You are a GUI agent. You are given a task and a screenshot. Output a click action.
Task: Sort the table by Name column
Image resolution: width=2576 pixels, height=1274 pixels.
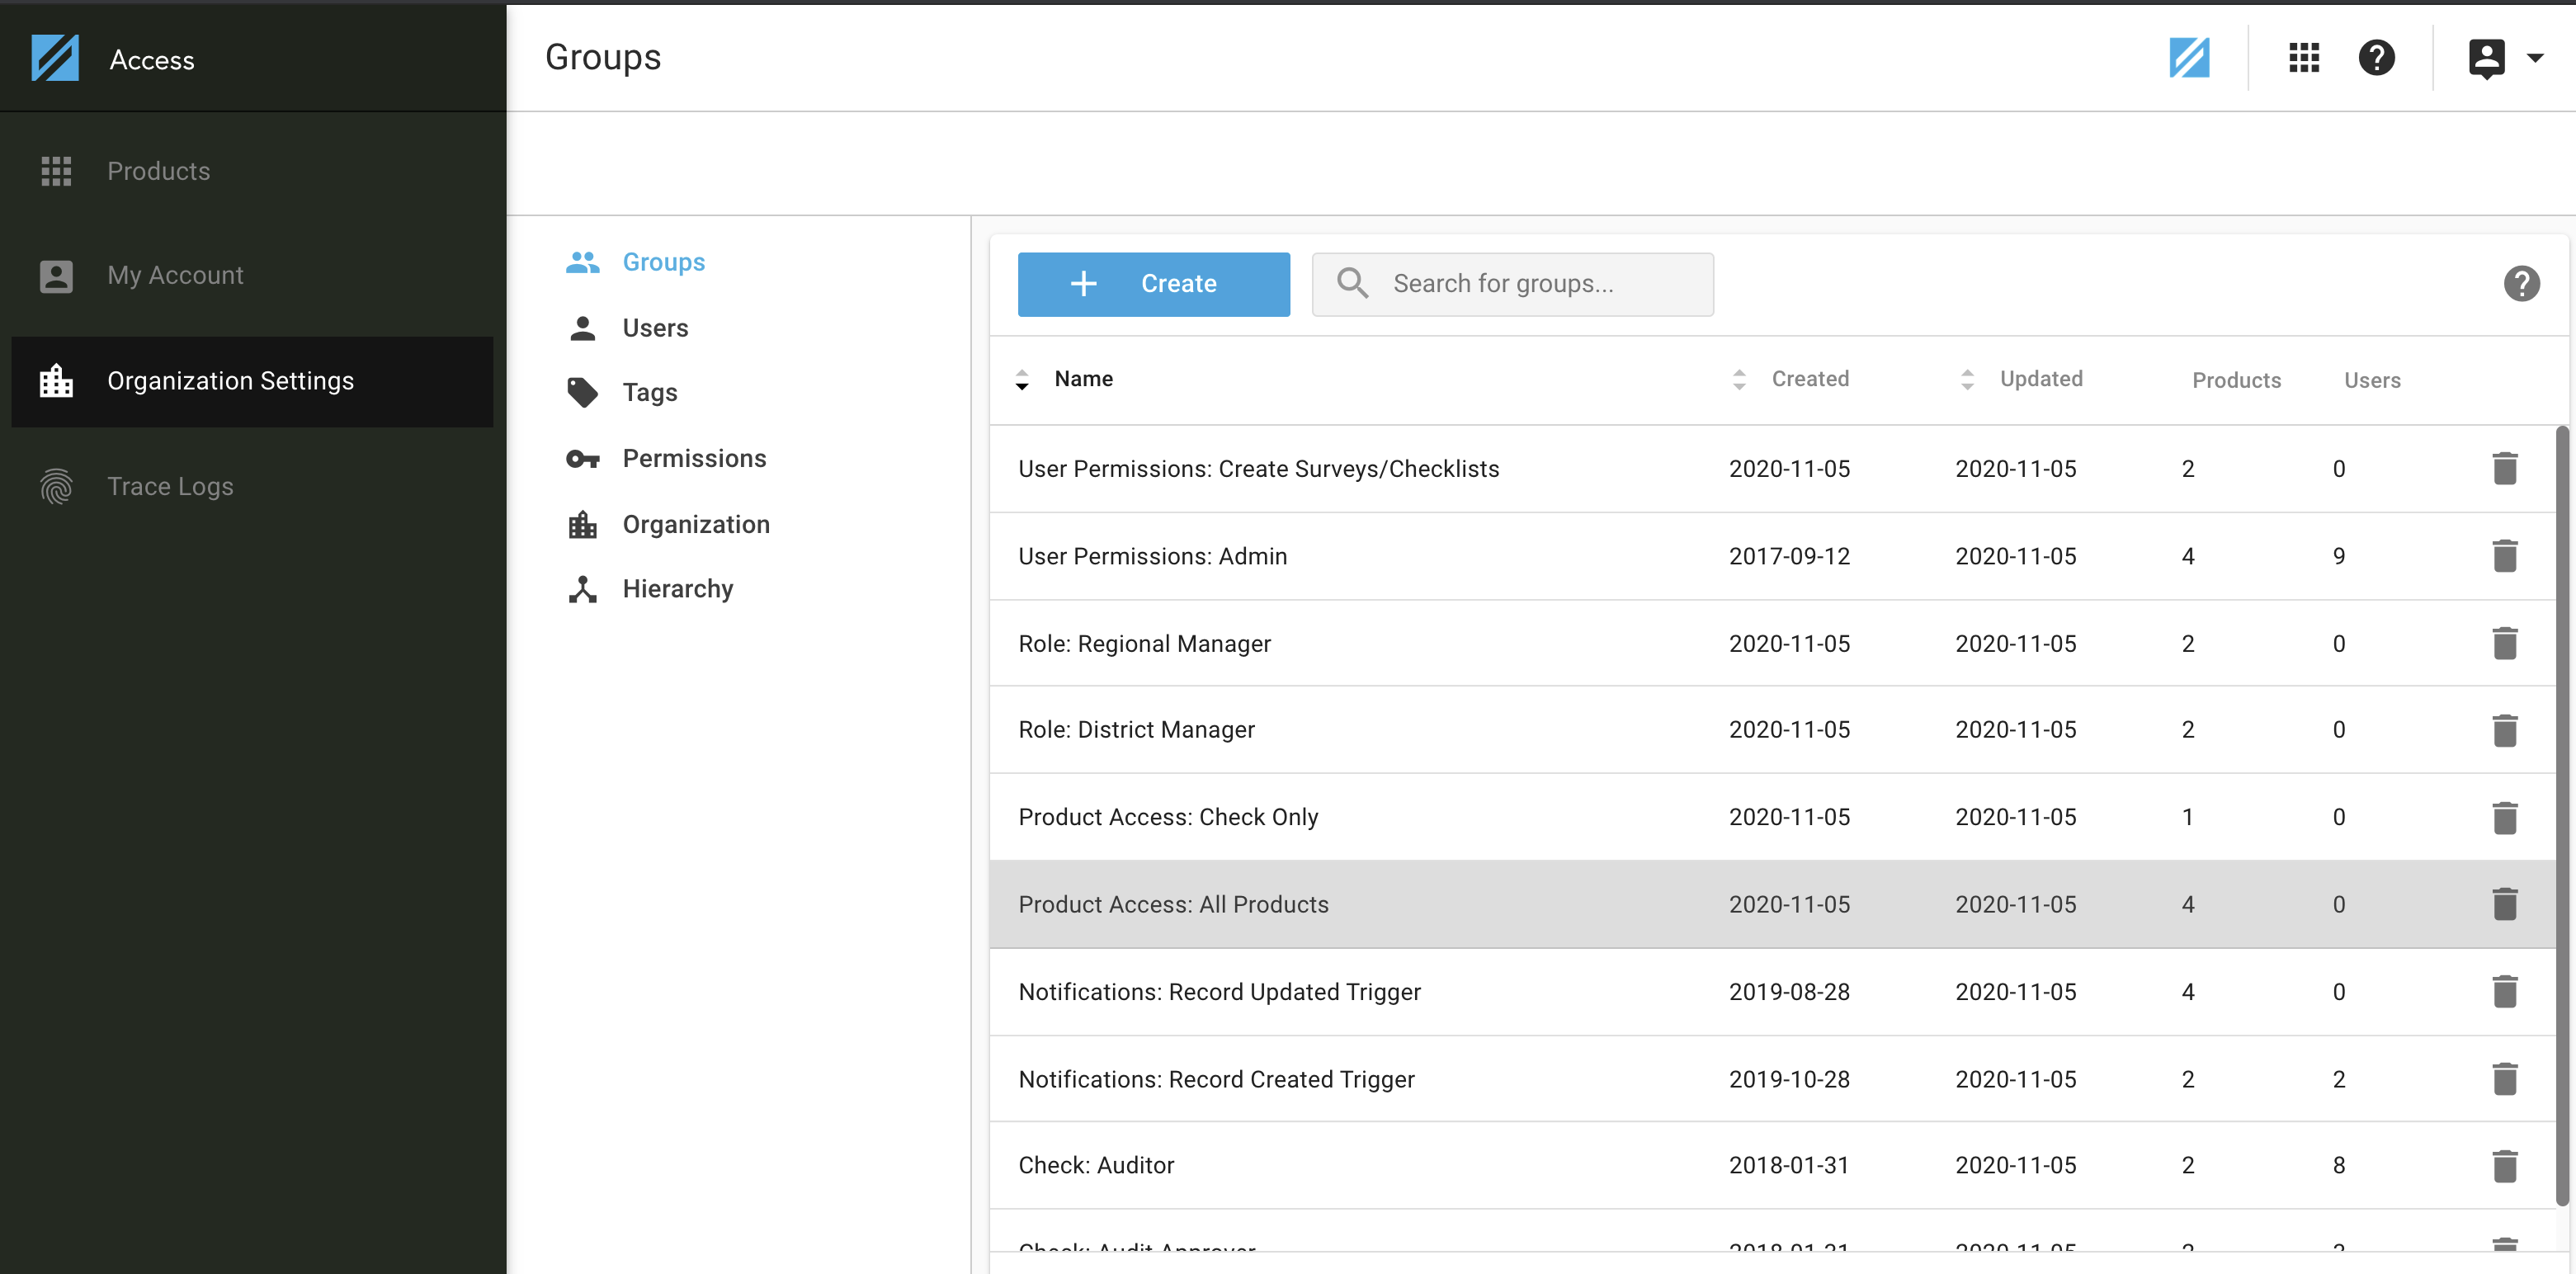pyautogui.click(x=1066, y=380)
